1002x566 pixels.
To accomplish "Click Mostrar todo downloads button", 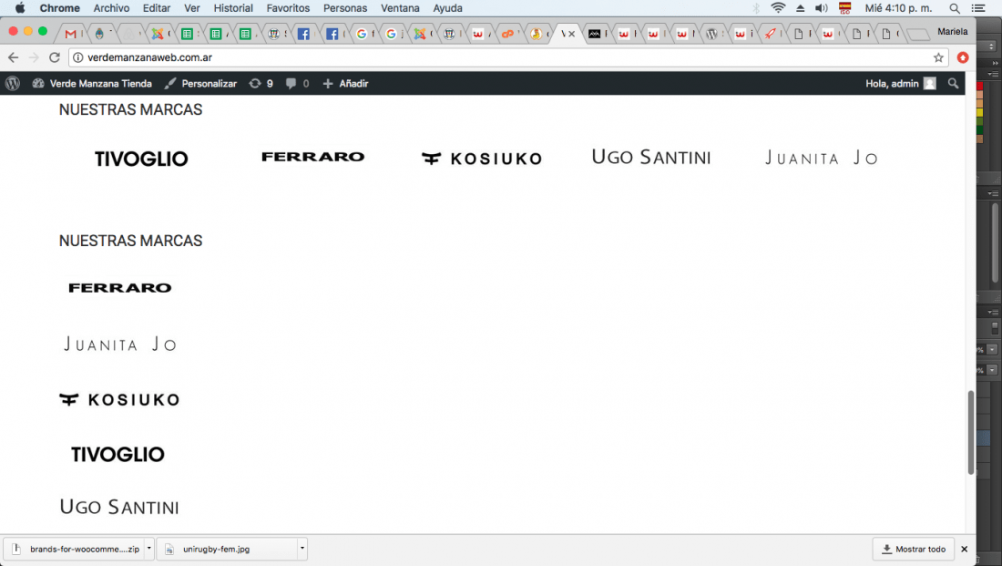I will point(913,549).
